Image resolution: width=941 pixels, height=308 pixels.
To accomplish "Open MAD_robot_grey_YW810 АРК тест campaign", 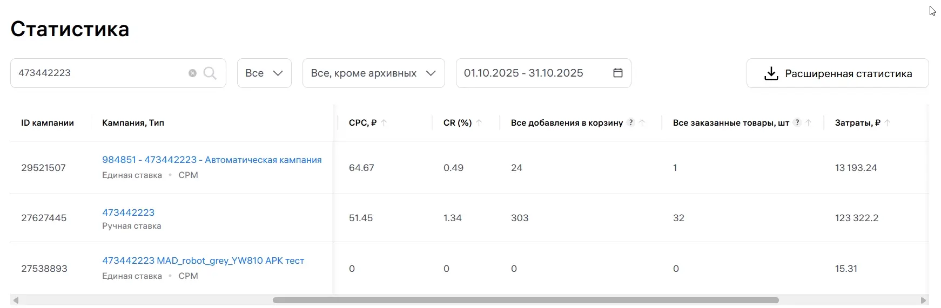I will click(x=203, y=261).
